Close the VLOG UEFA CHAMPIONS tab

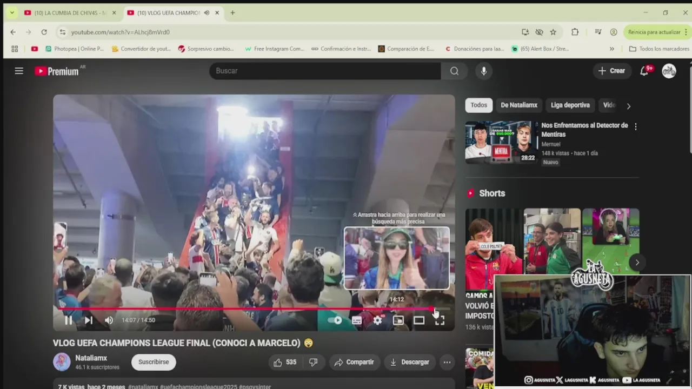tap(217, 13)
